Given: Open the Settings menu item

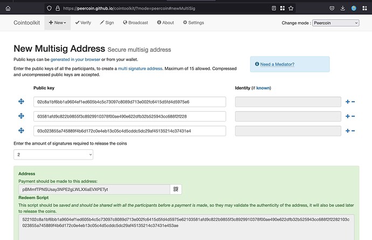Looking at the screenshot, I should pos(193,23).
